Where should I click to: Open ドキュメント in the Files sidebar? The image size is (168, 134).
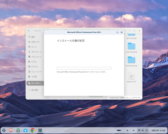point(35,57)
